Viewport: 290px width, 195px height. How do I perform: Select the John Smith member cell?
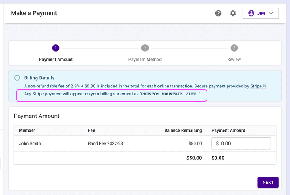[31, 144]
